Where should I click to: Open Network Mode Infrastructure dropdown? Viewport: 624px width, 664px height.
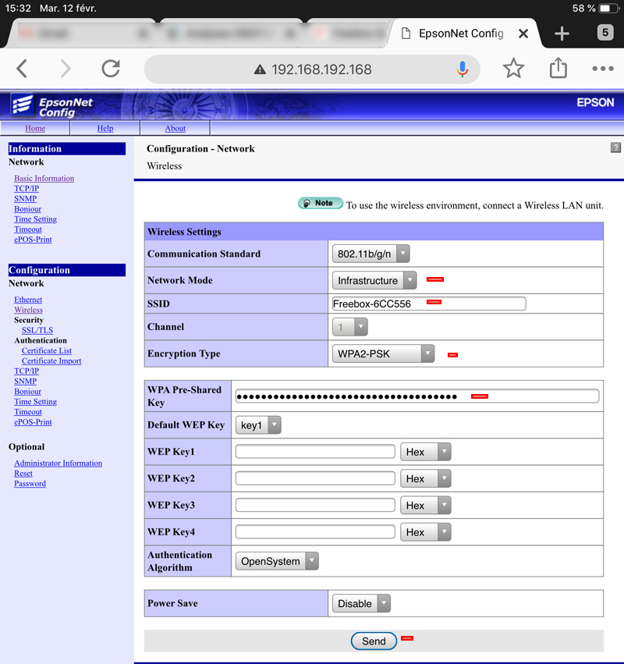pos(374,280)
